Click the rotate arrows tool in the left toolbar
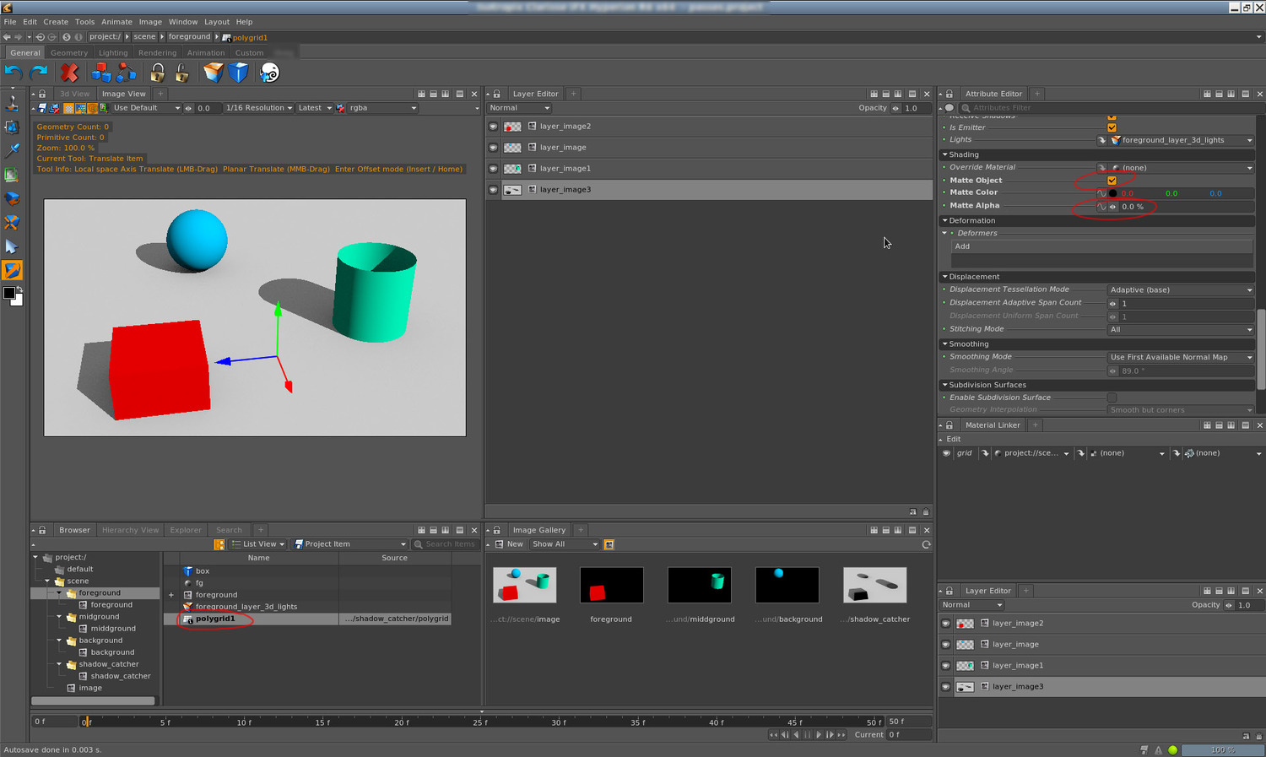 (x=12, y=199)
